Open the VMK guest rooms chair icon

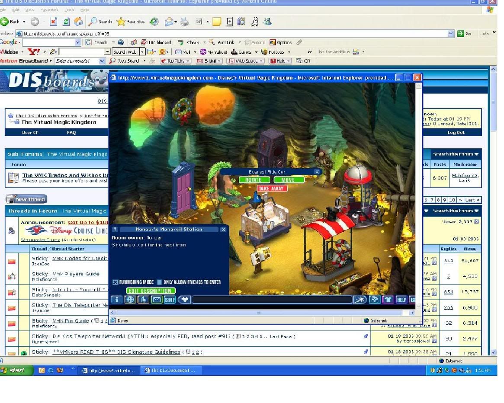pos(143,300)
